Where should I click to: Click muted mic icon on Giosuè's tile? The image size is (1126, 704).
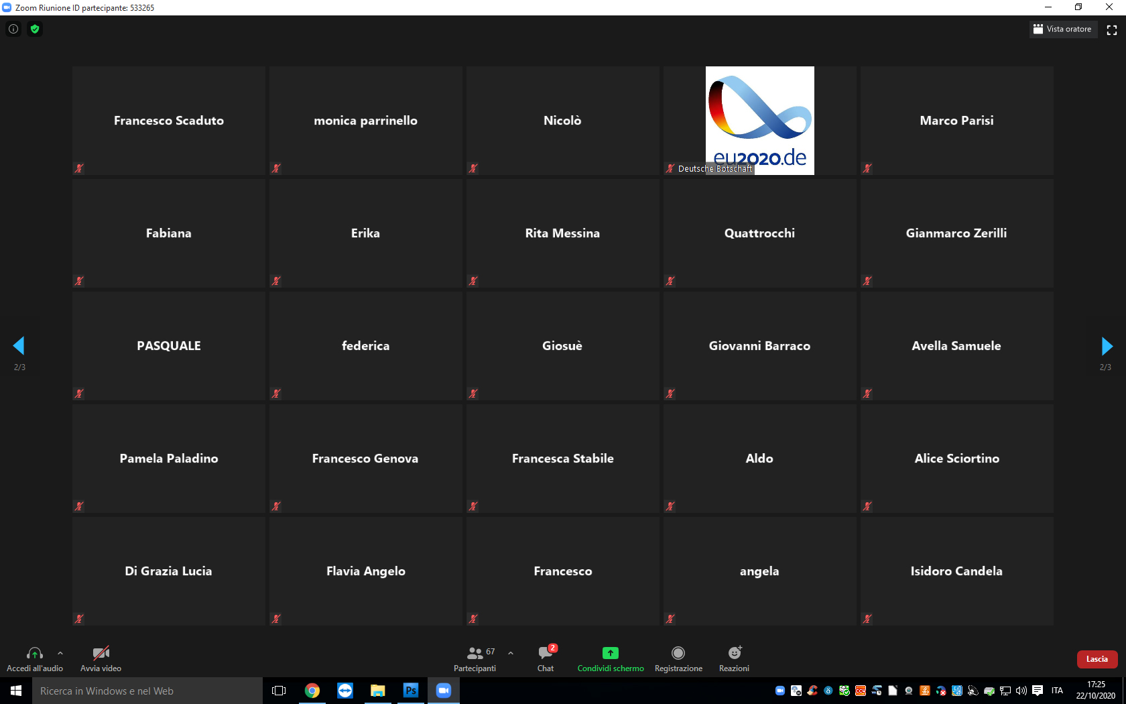click(473, 394)
